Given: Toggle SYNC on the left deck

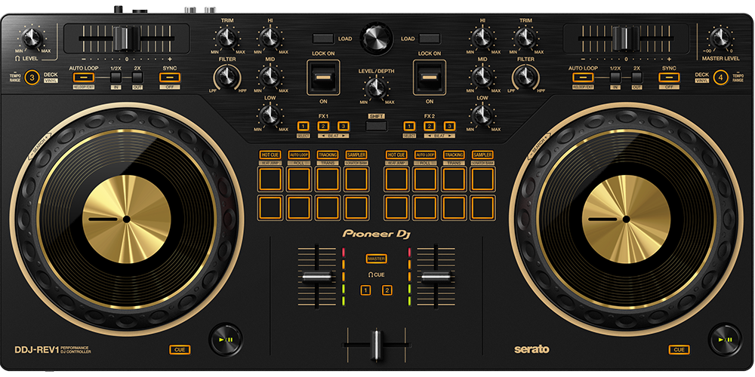Looking at the screenshot, I should (169, 77).
